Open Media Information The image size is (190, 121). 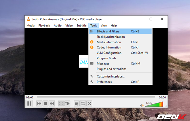(120, 42)
